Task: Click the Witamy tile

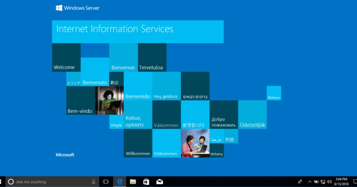Action: coord(217,150)
